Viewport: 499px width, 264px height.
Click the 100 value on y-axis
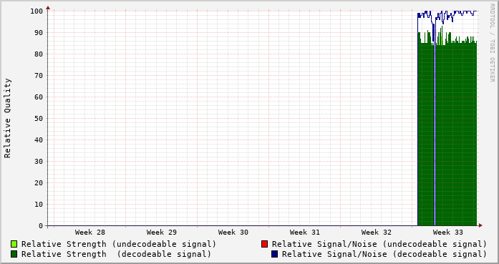pyautogui.click(x=37, y=11)
